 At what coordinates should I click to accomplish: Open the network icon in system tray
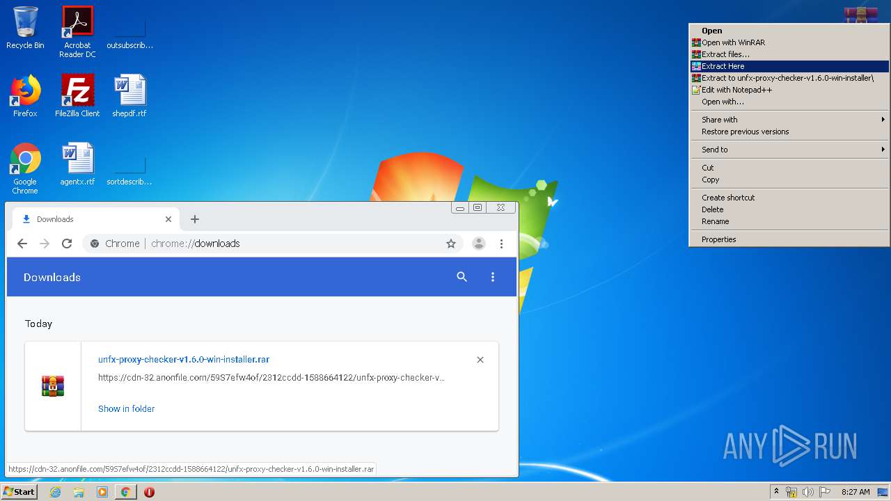pos(791,492)
